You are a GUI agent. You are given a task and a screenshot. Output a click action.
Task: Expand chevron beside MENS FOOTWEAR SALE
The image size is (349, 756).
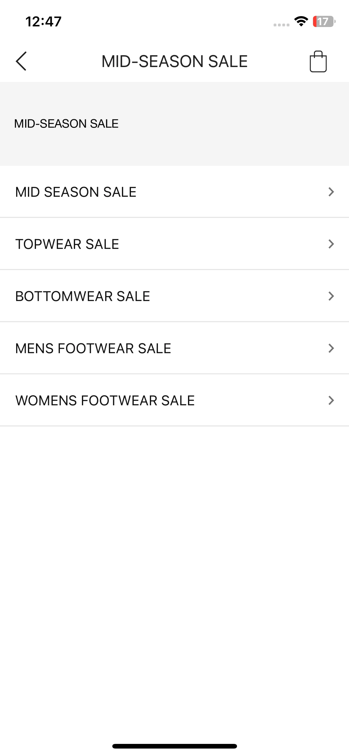(331, 348)
